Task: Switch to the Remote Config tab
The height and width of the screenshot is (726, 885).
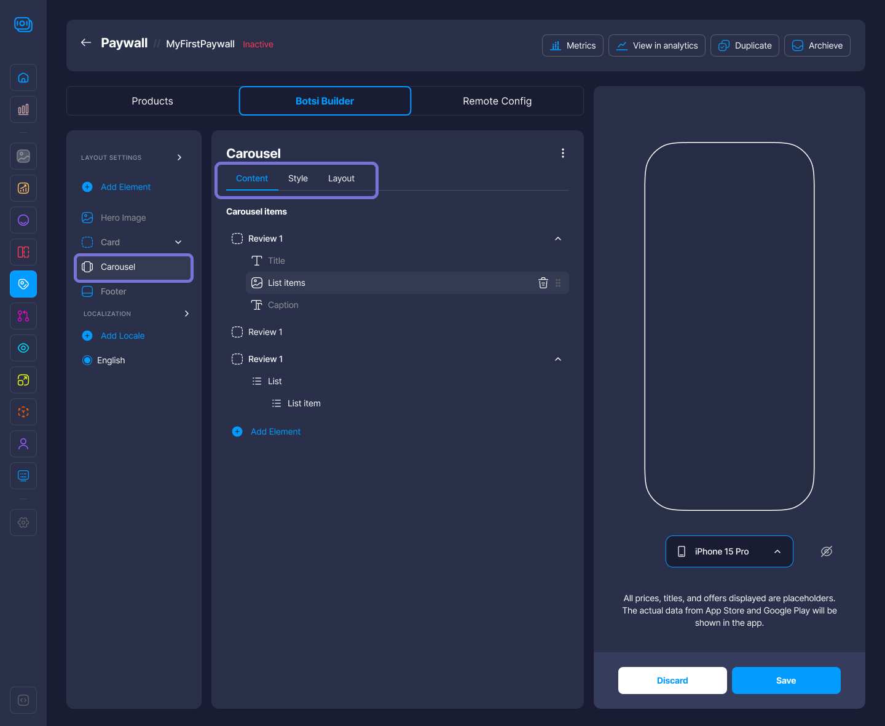Action: pos(497,101)
